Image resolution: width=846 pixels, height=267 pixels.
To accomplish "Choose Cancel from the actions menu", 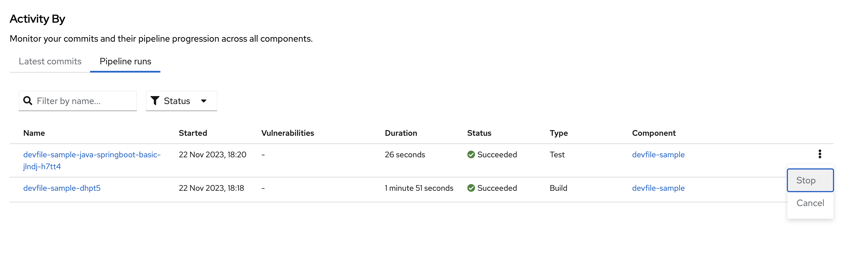I will 810,203.
